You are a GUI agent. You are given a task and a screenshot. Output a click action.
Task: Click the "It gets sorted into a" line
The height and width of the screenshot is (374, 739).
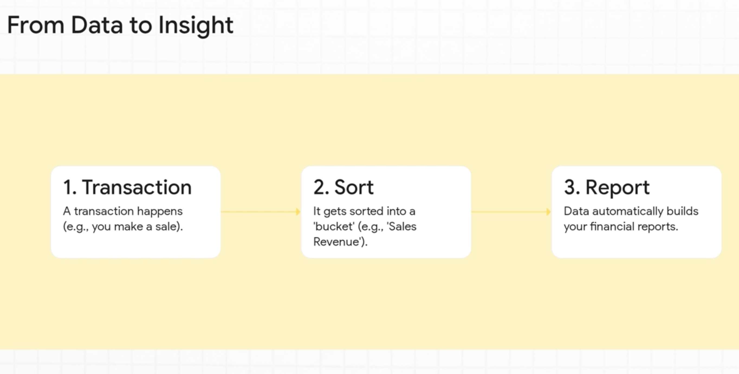[x=364, y=212]
